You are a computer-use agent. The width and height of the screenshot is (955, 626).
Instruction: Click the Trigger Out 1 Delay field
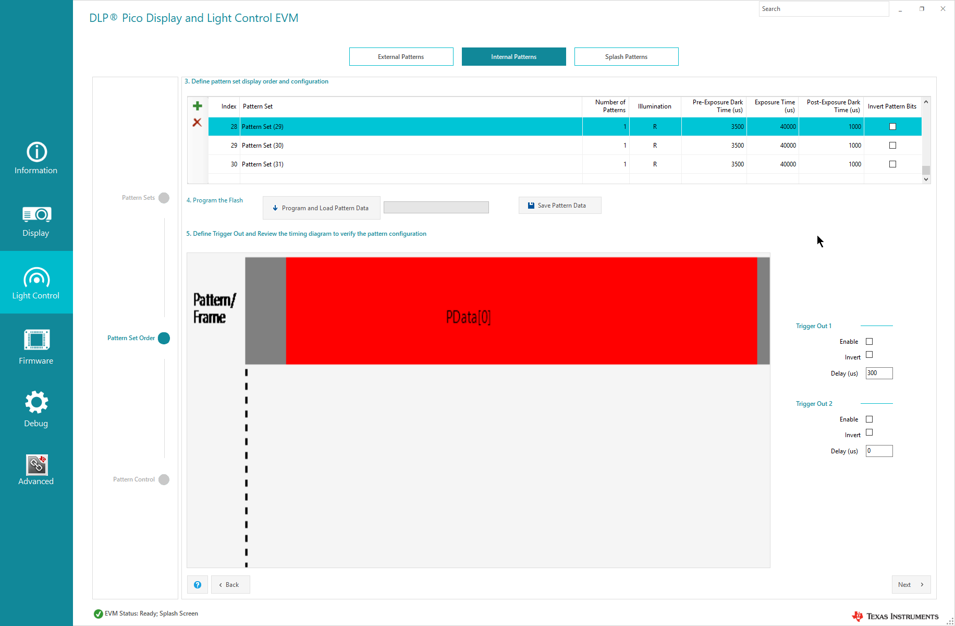(x=879, y=373)
